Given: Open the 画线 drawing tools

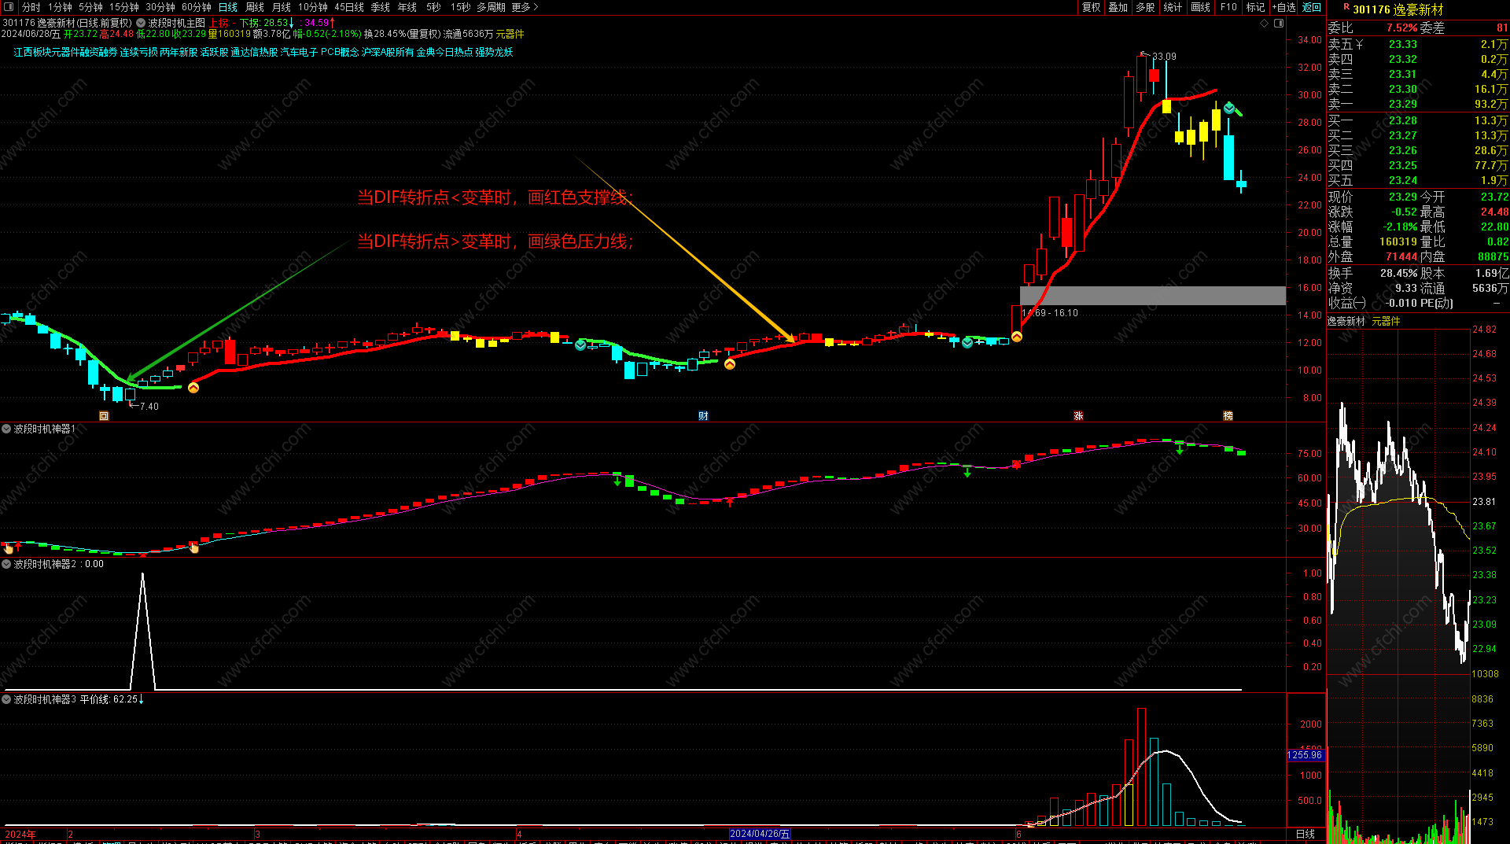Looking at the screenshot, I should click(1201, 7).
